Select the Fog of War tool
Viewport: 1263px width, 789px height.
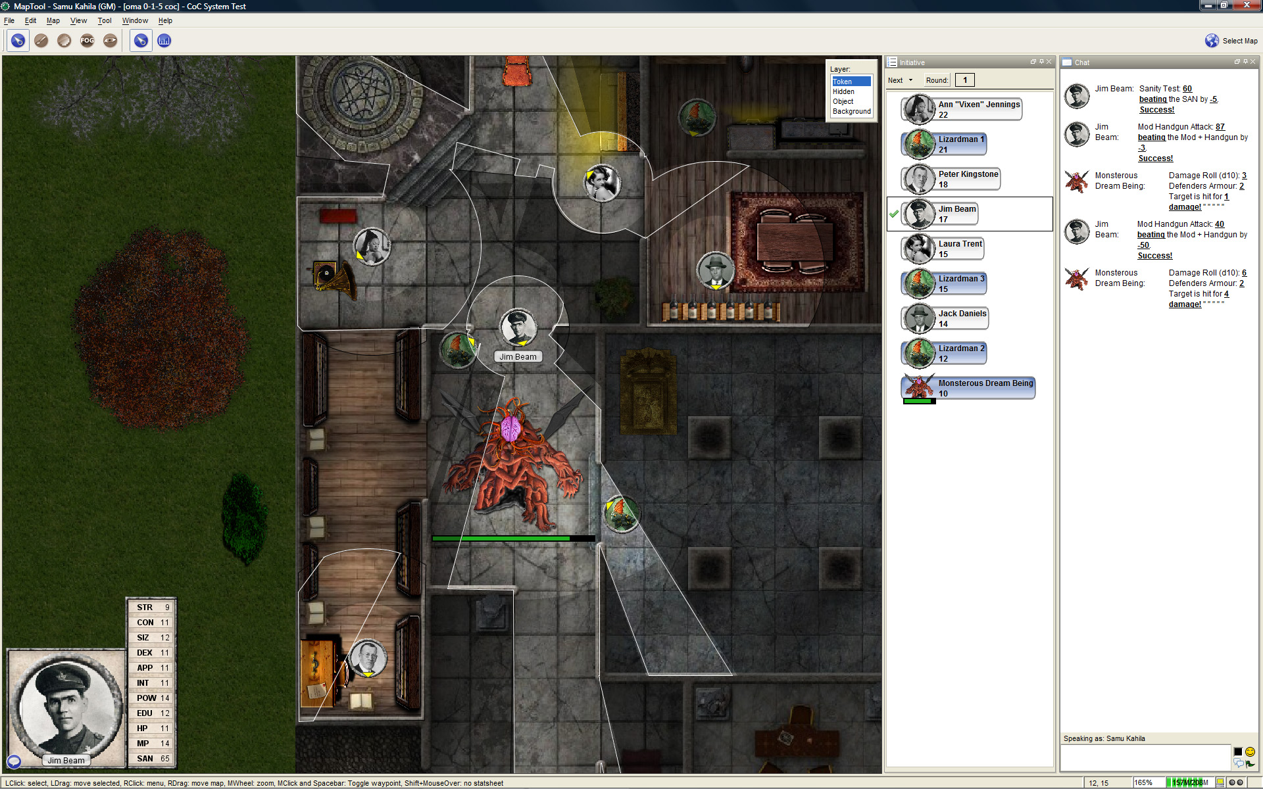coord(87,41)
